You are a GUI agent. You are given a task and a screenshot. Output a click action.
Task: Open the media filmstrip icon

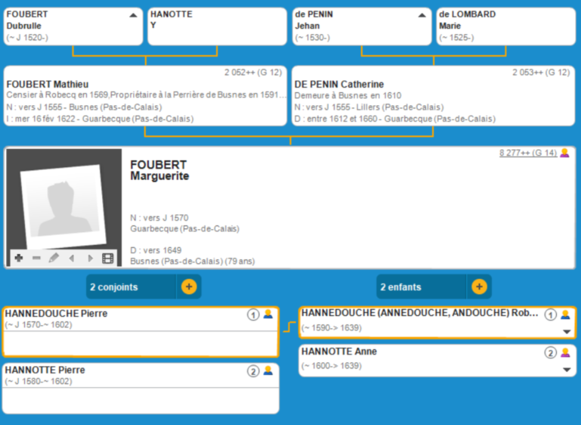(x=108, y=259)
